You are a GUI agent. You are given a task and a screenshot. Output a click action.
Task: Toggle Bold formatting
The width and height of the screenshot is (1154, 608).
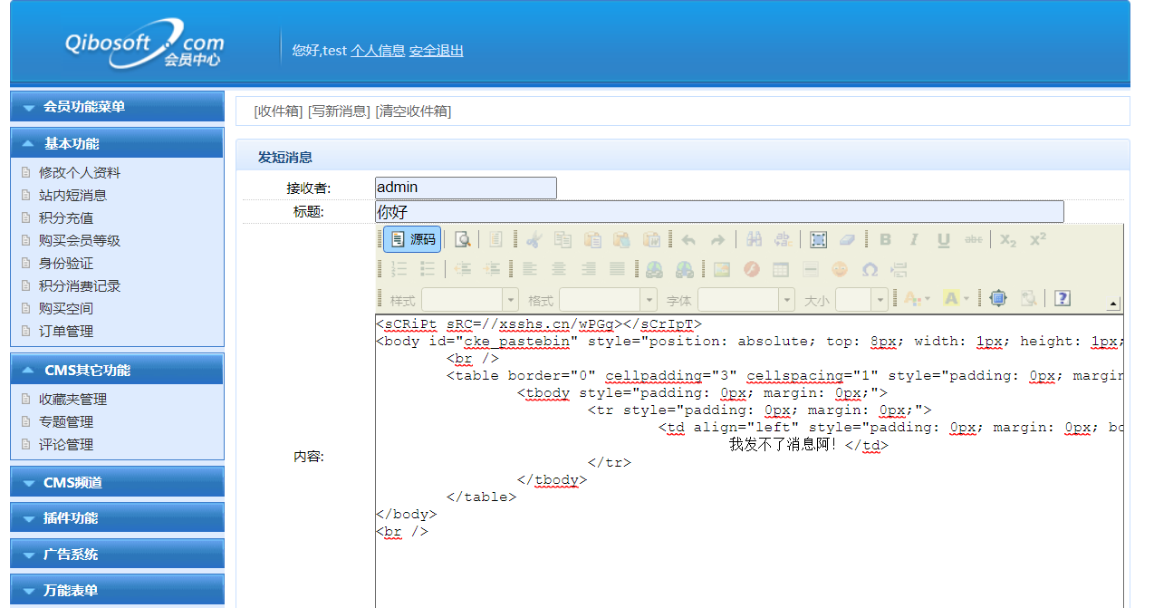point(885,239)
